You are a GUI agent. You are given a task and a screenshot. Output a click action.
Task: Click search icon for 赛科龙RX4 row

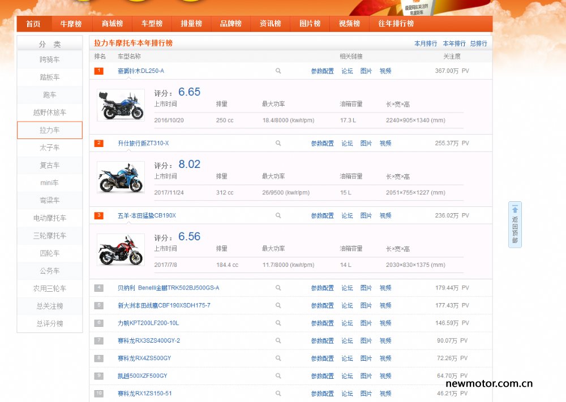[278, 358]
